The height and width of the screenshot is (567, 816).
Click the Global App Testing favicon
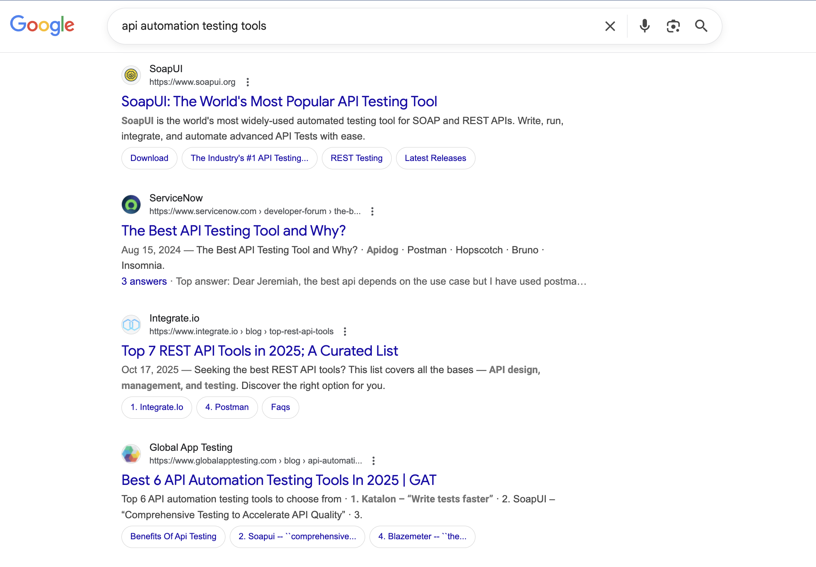[x=131, y=454]
